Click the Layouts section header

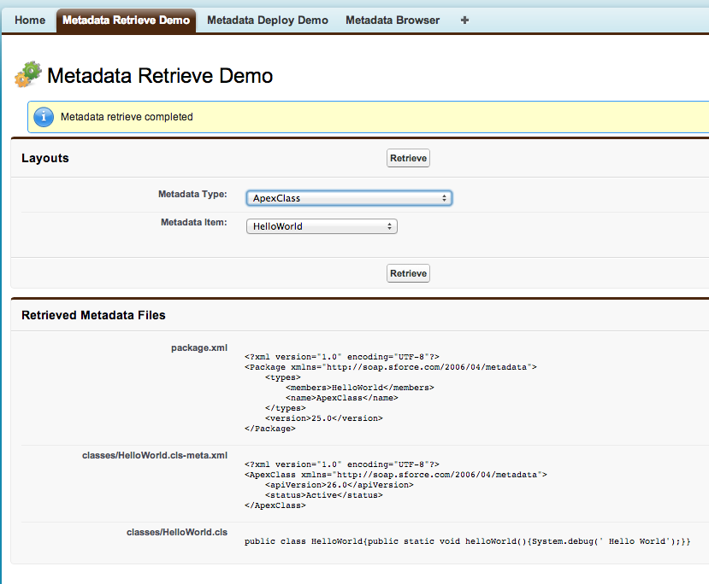(45, 157)
